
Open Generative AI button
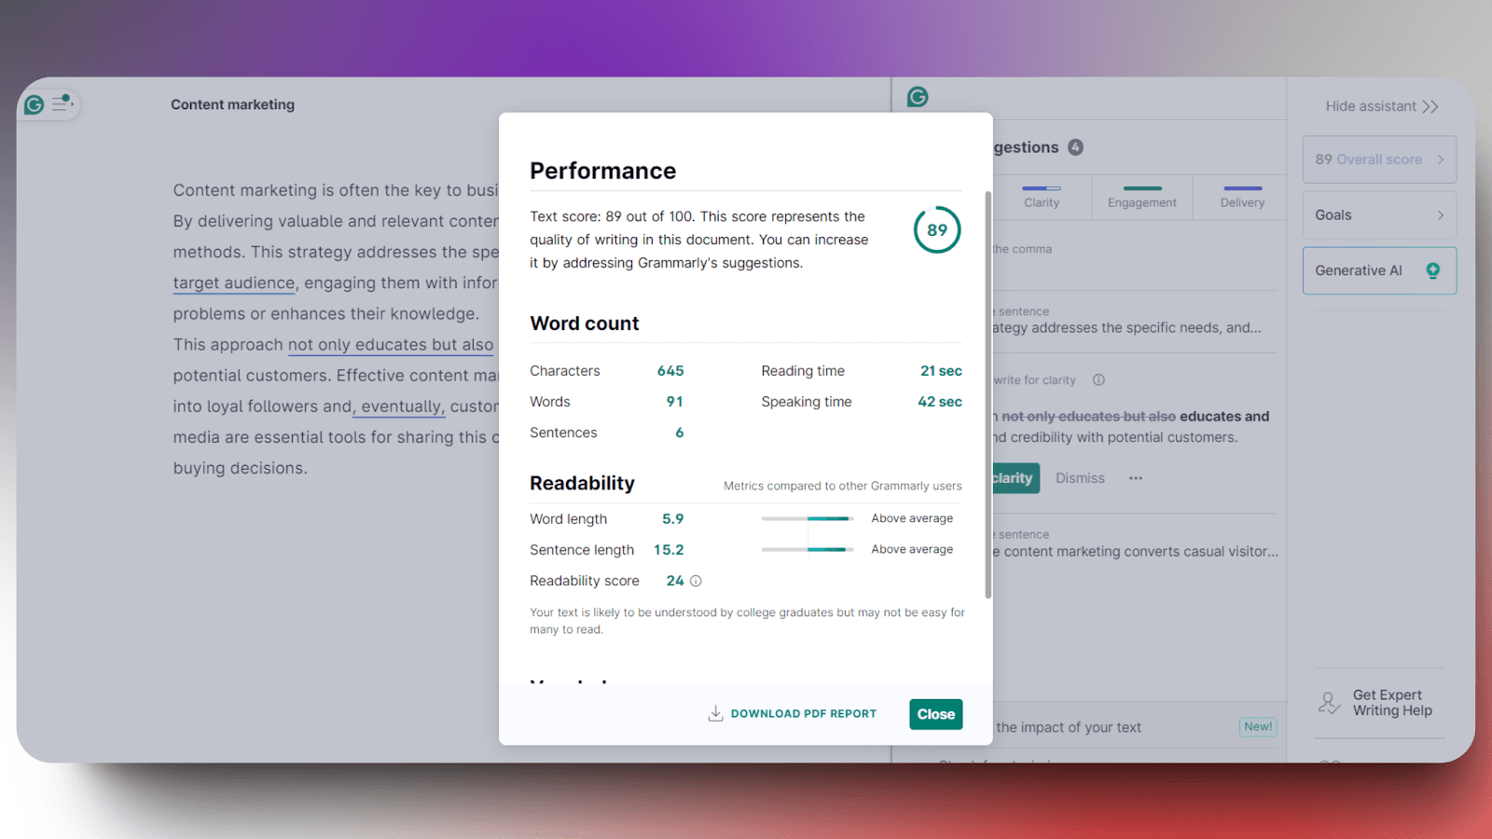tap(1379, 270)
